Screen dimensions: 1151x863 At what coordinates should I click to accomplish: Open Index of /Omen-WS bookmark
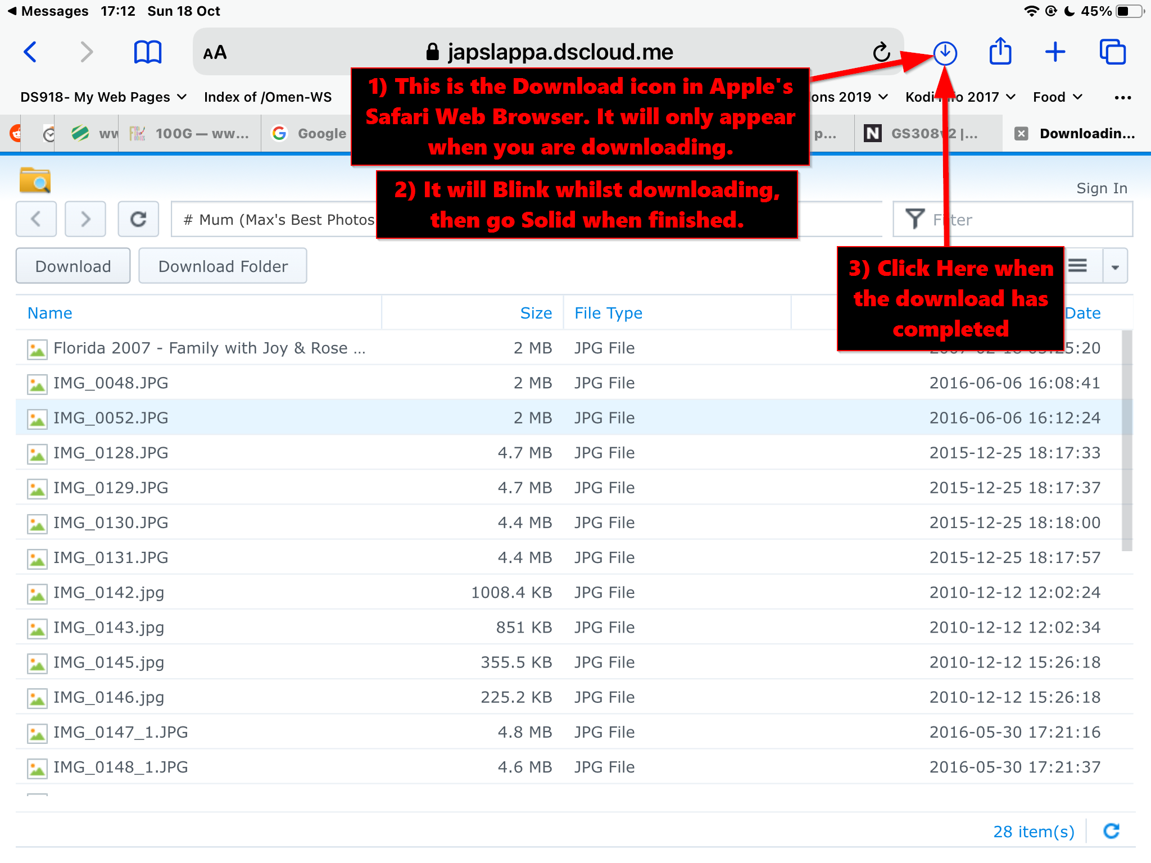(x=268, y=97)
